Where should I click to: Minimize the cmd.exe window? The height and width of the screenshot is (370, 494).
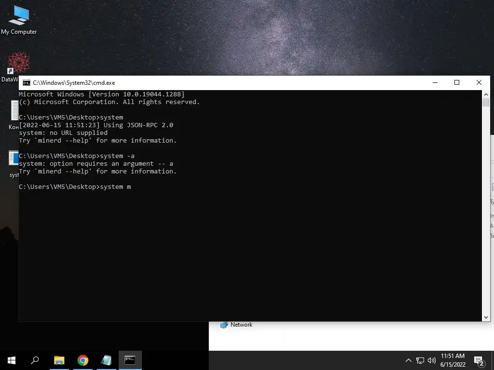click(435, 82)
